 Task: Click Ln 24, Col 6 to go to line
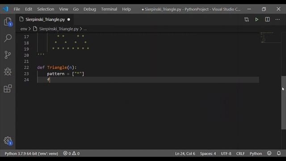pos(185,153)
